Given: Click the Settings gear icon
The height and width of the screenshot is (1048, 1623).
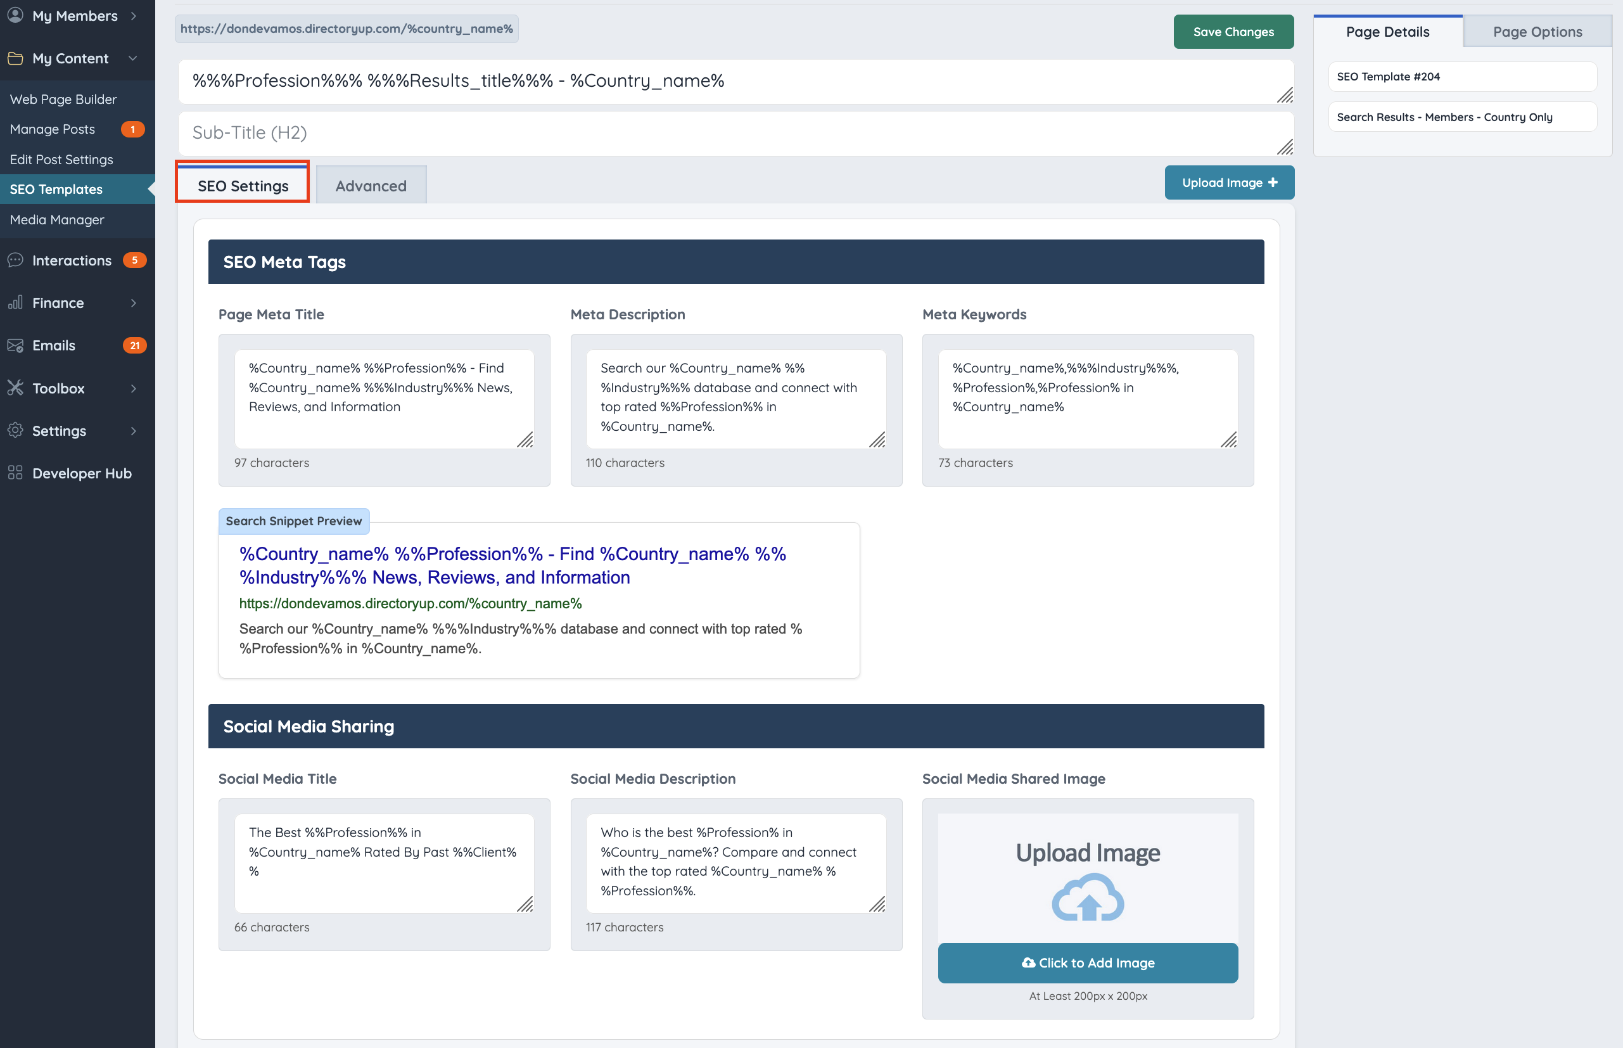Looking at the screenshot, I should click(15, 430).
